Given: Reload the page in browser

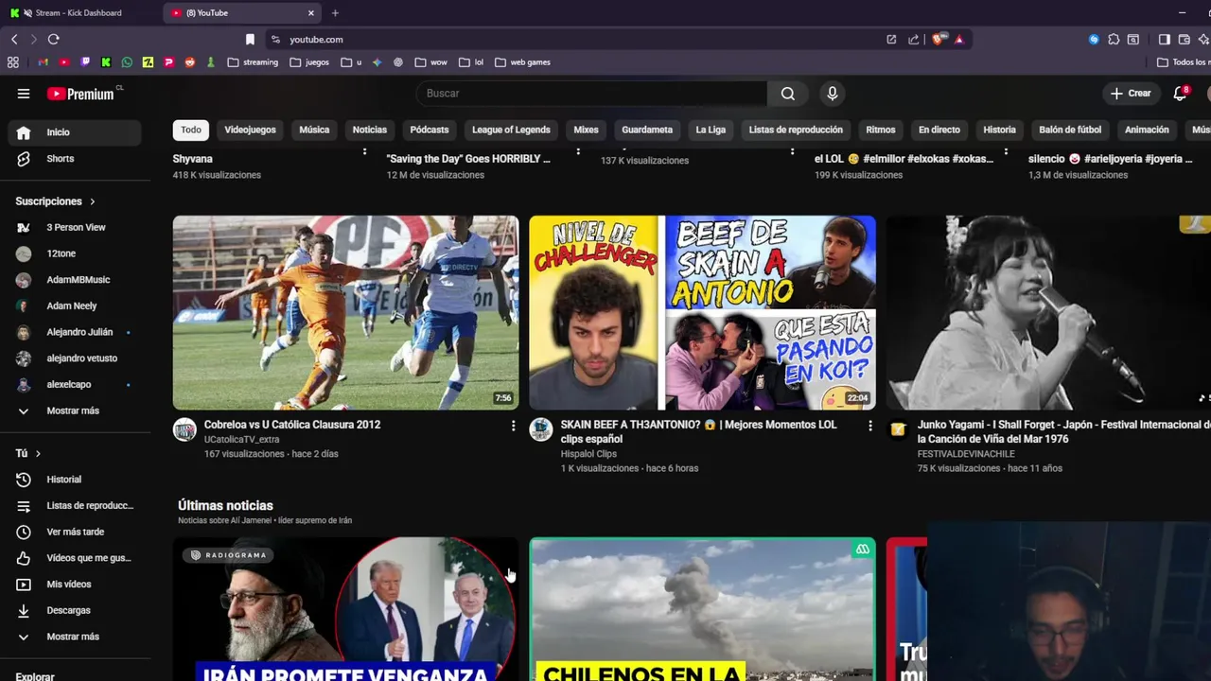Looking at the screenshot, I should pos(53,39).
